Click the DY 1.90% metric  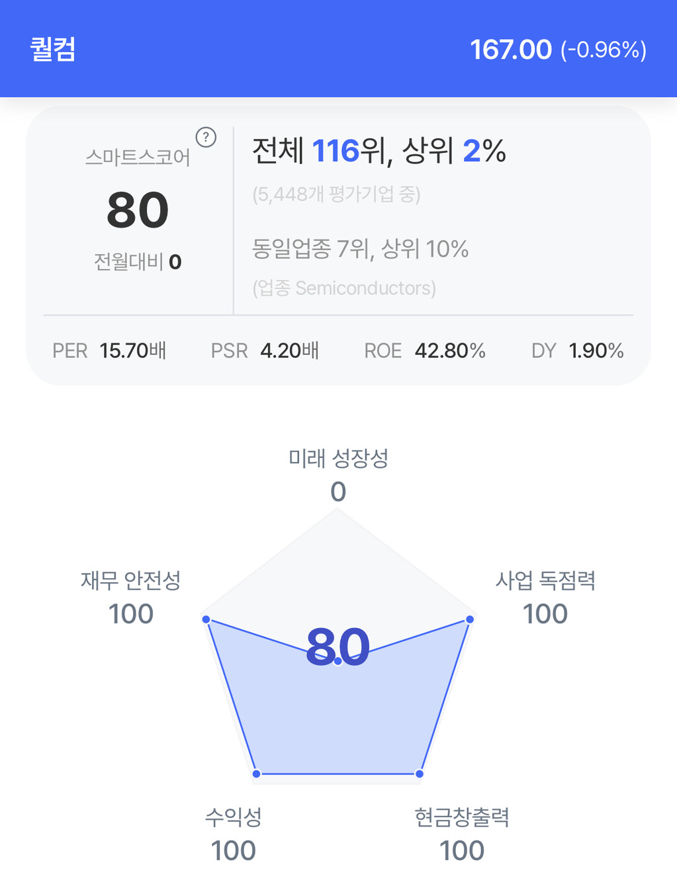577,351
